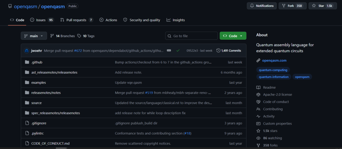The height and width of the screenshot is (149, 342).
Task: Star the repository
Action: click(x=323, y=6)
